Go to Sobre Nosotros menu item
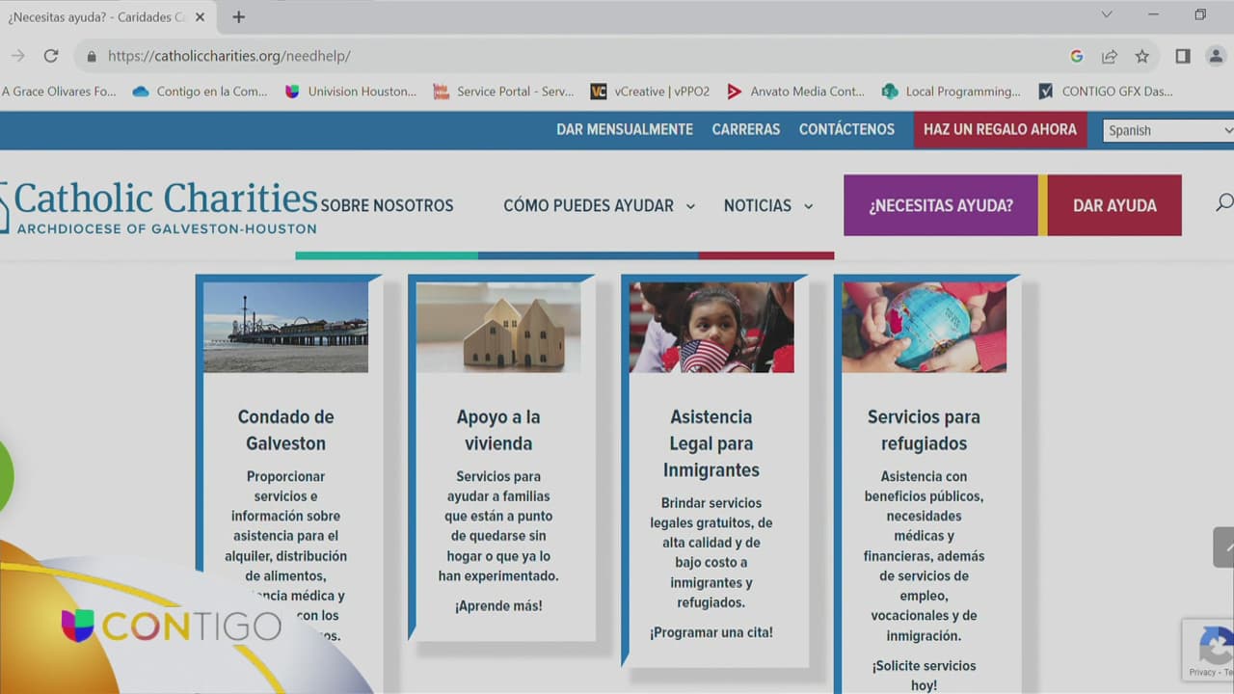Screen dimensions: 1234x694 tap(387, 205)
